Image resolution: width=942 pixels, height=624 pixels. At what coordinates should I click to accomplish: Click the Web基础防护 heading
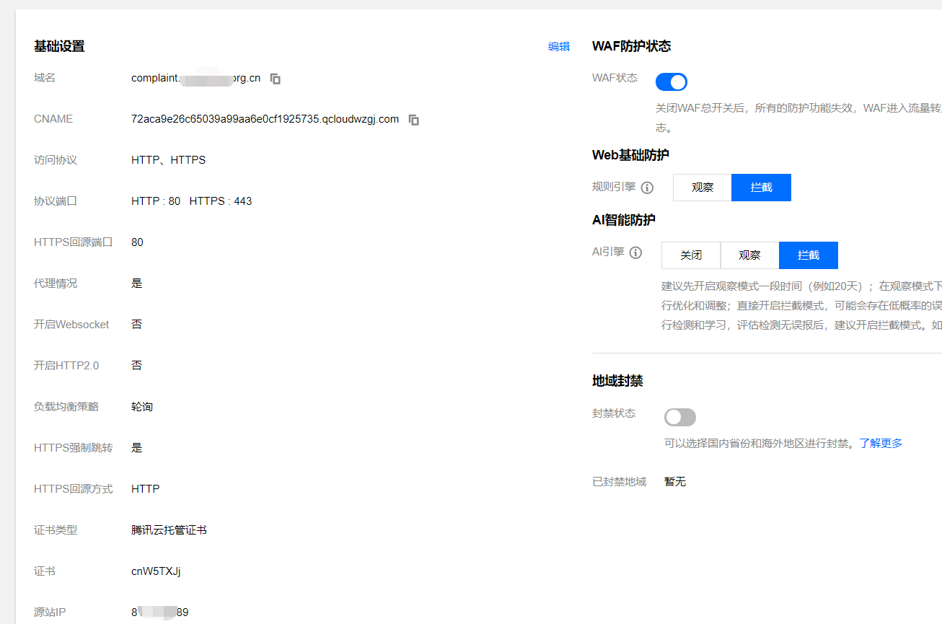coord(630,155)
